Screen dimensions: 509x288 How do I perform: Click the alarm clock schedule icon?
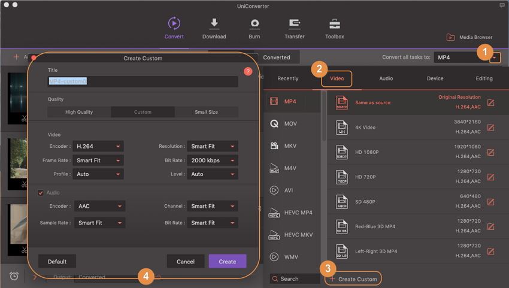(x=14, y=276)
